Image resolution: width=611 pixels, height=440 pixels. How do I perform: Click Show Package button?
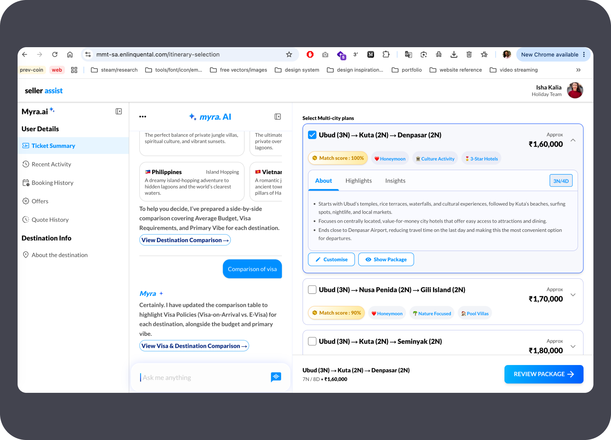coord(386,259)
